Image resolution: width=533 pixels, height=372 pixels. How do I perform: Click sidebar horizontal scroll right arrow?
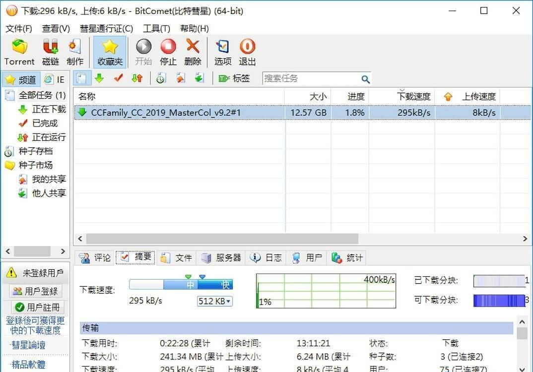coord(63,251)
